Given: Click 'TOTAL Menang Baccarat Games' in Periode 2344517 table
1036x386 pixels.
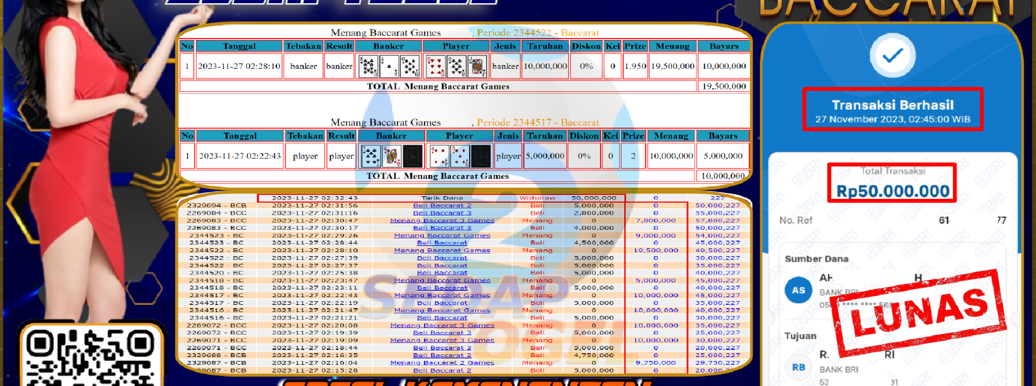Looking at the screenshot, I should point(437,176).
